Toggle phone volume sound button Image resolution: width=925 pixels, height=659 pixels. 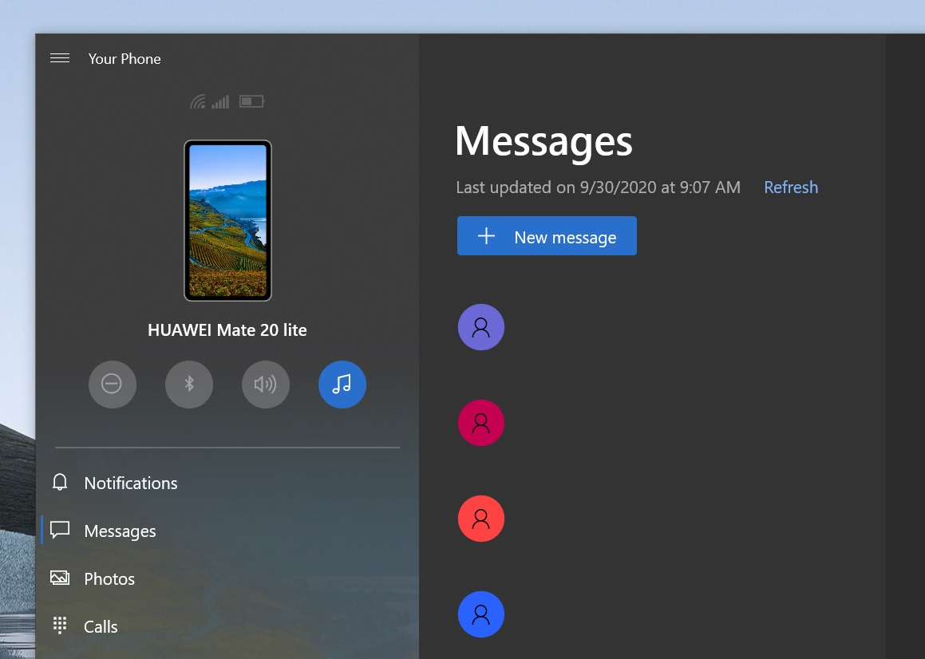pos(265,385)
